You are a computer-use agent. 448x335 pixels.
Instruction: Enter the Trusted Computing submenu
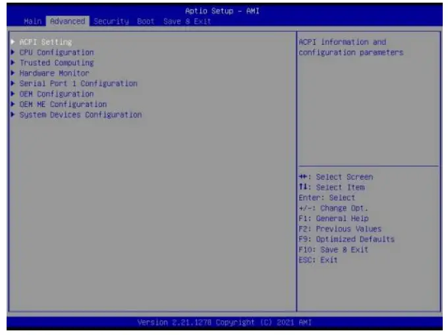point(57,63)
